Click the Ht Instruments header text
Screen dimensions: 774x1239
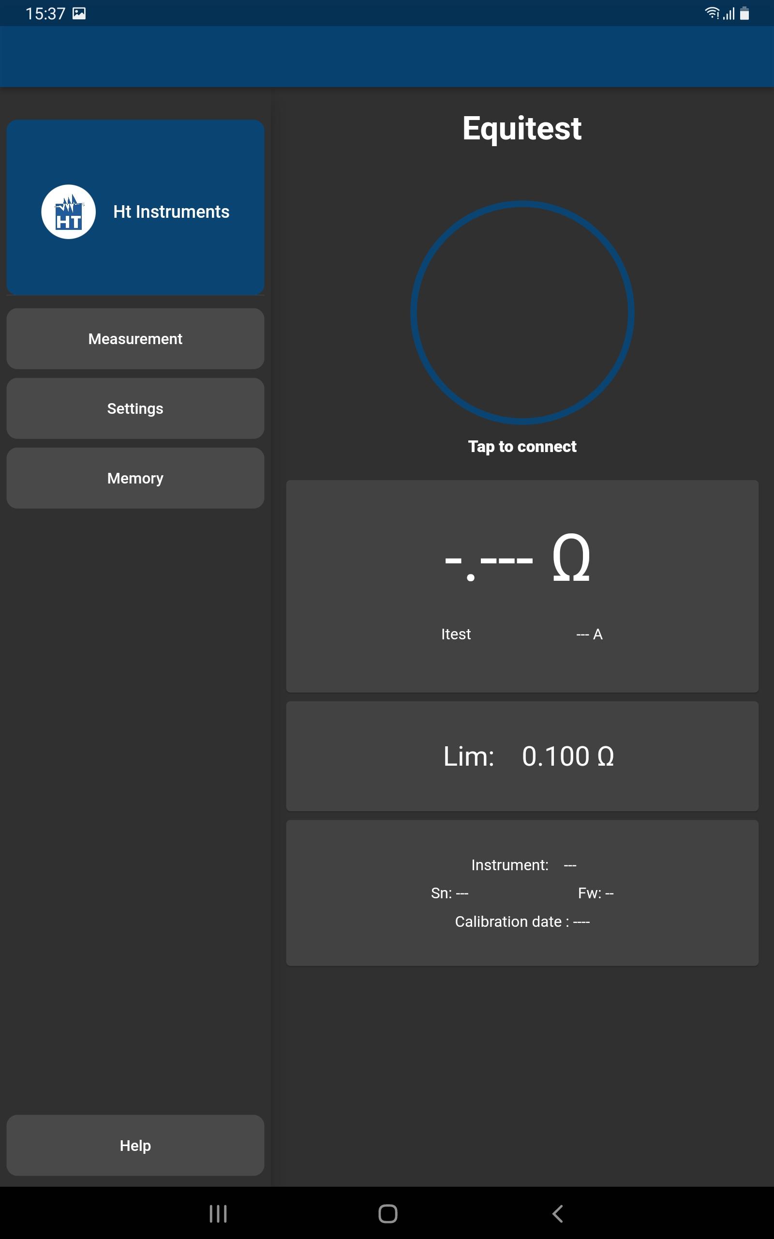171,212
